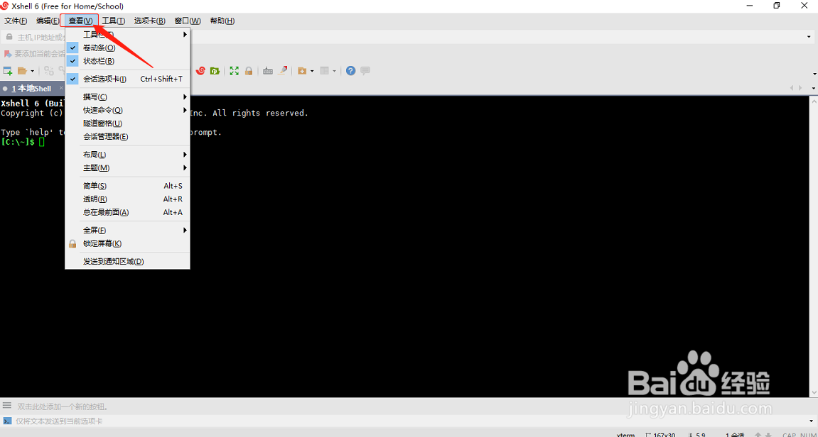818x437 pixels.
Task: Open the toolbar overflow arrow
Action: pos(814,74)
